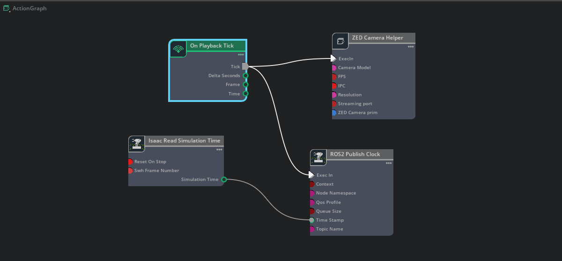Click the Camera Model input port
The width and height of the screenshot is (562, 261).
pyautogui.click(x=333, y=68)
